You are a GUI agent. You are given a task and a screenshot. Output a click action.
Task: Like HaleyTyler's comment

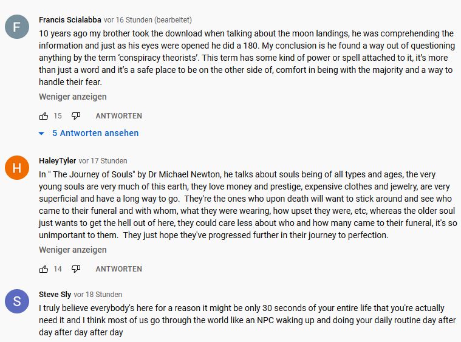pos(44,269)
